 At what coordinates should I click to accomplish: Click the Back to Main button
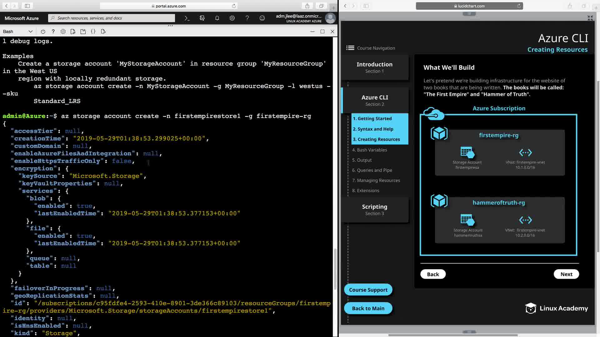pyautogui.click(x=368, y=308)
